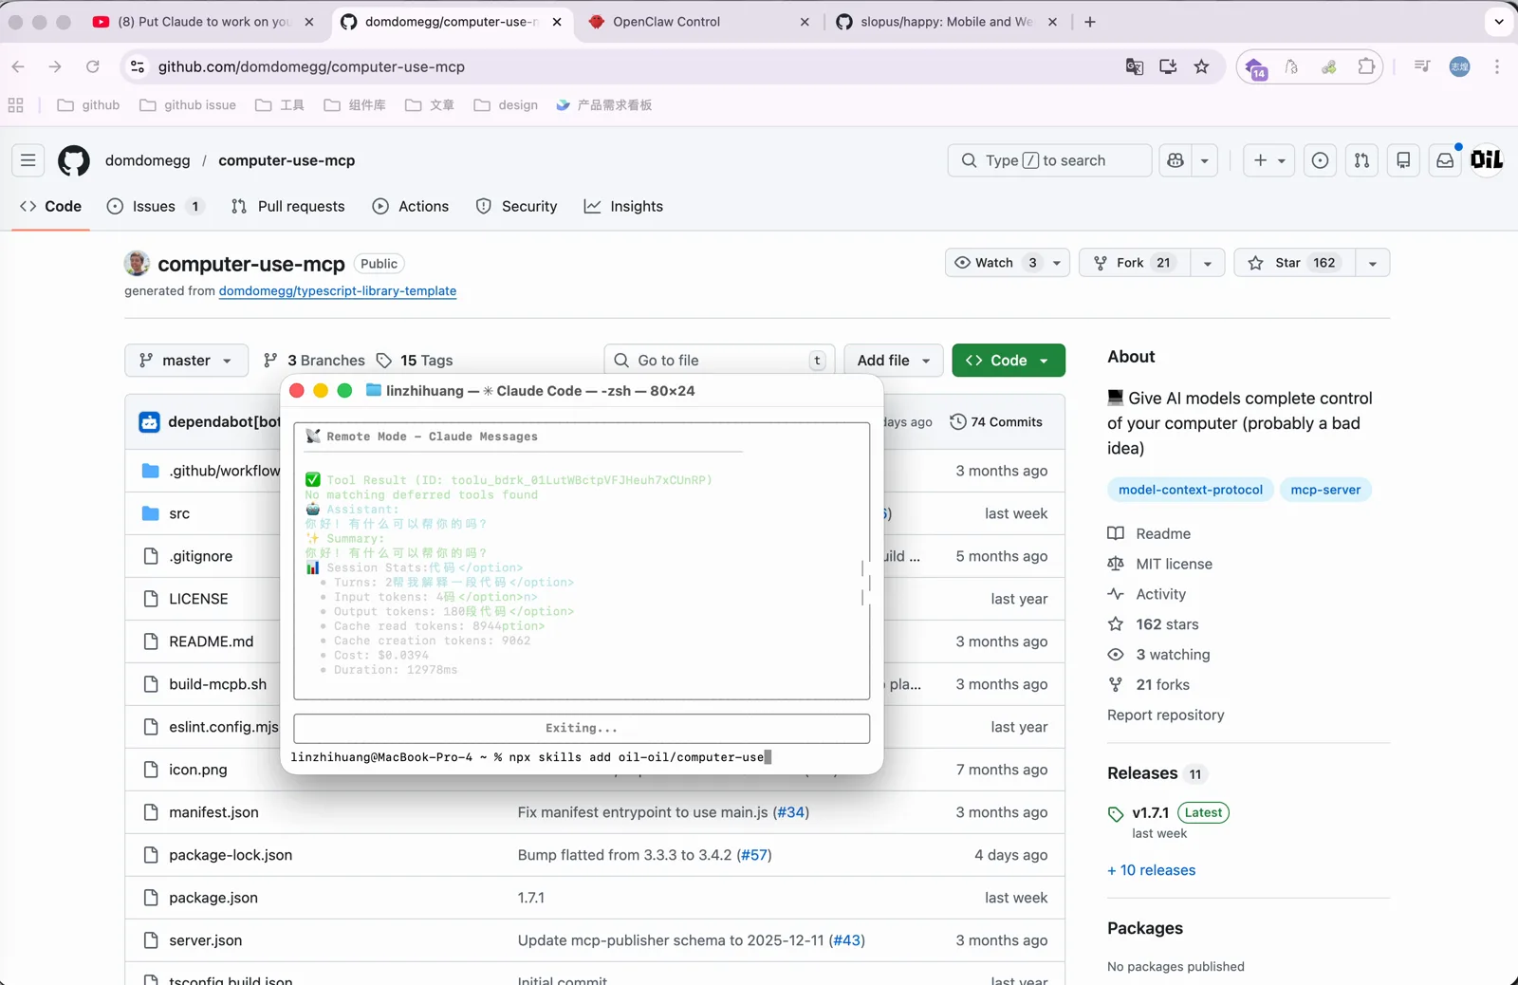
Task: View the 3 Branches link
Action: (x=315, y=361)
